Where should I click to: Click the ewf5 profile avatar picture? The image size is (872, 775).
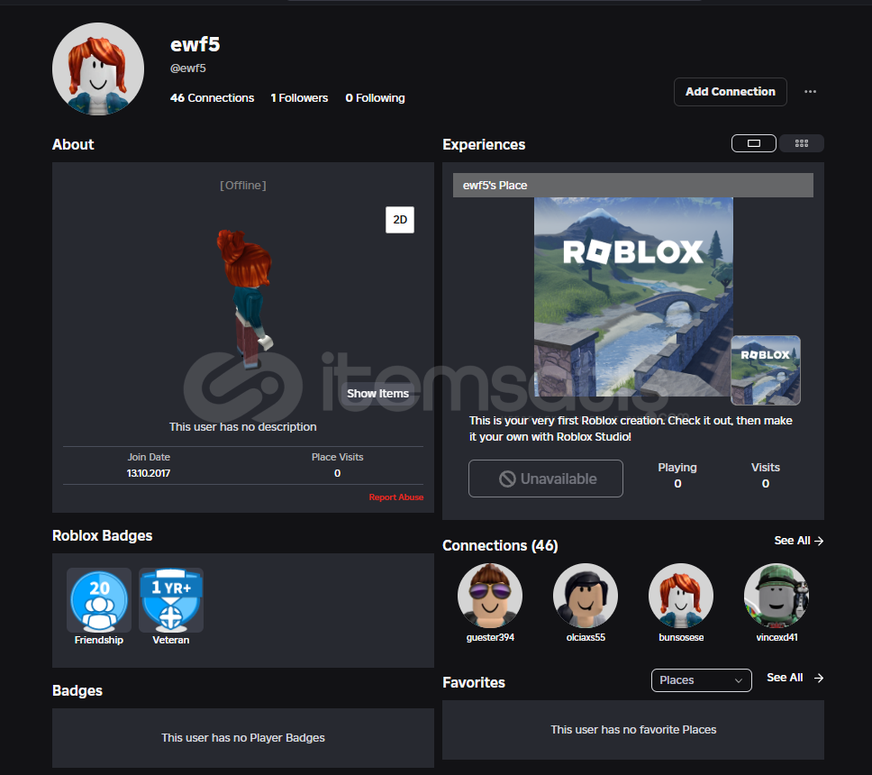98,69
